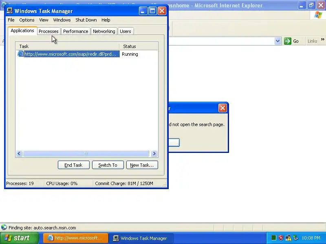Image resolution: width=326 pixels, height=244 pixels.
Task: Click the CPU Usage: 0% status text
Action: [62, 183]
